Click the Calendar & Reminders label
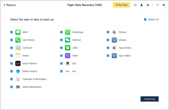169x110 pixels. 34,79
